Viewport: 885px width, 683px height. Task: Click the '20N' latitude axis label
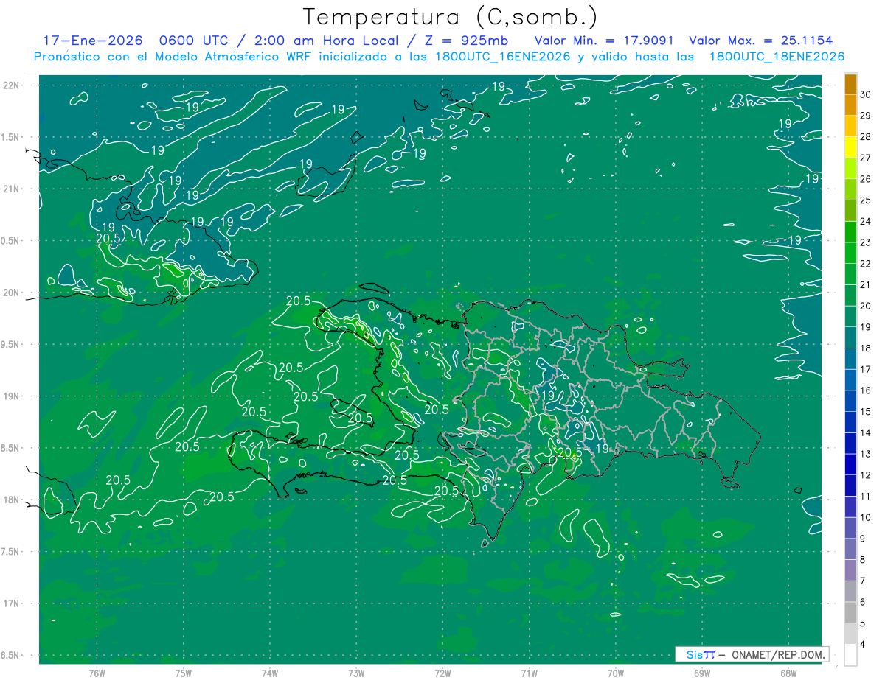[13, 293]
